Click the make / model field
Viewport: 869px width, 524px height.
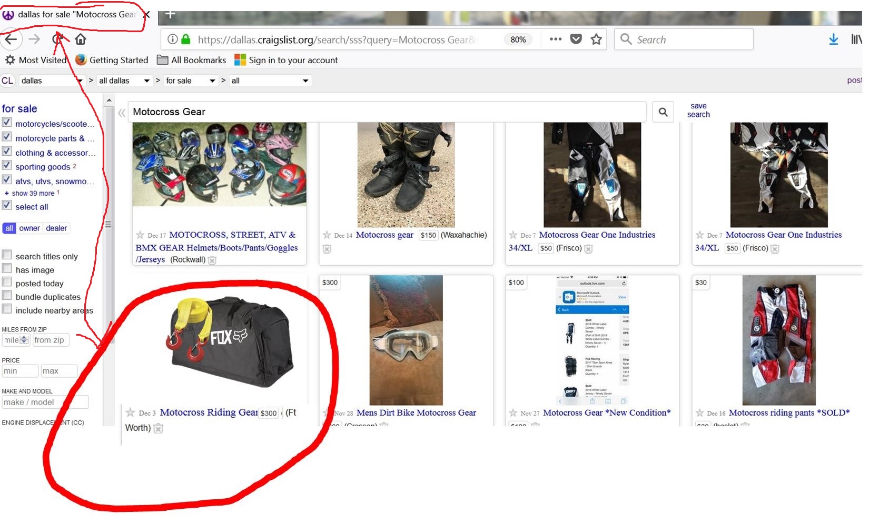tap(45, 402)
